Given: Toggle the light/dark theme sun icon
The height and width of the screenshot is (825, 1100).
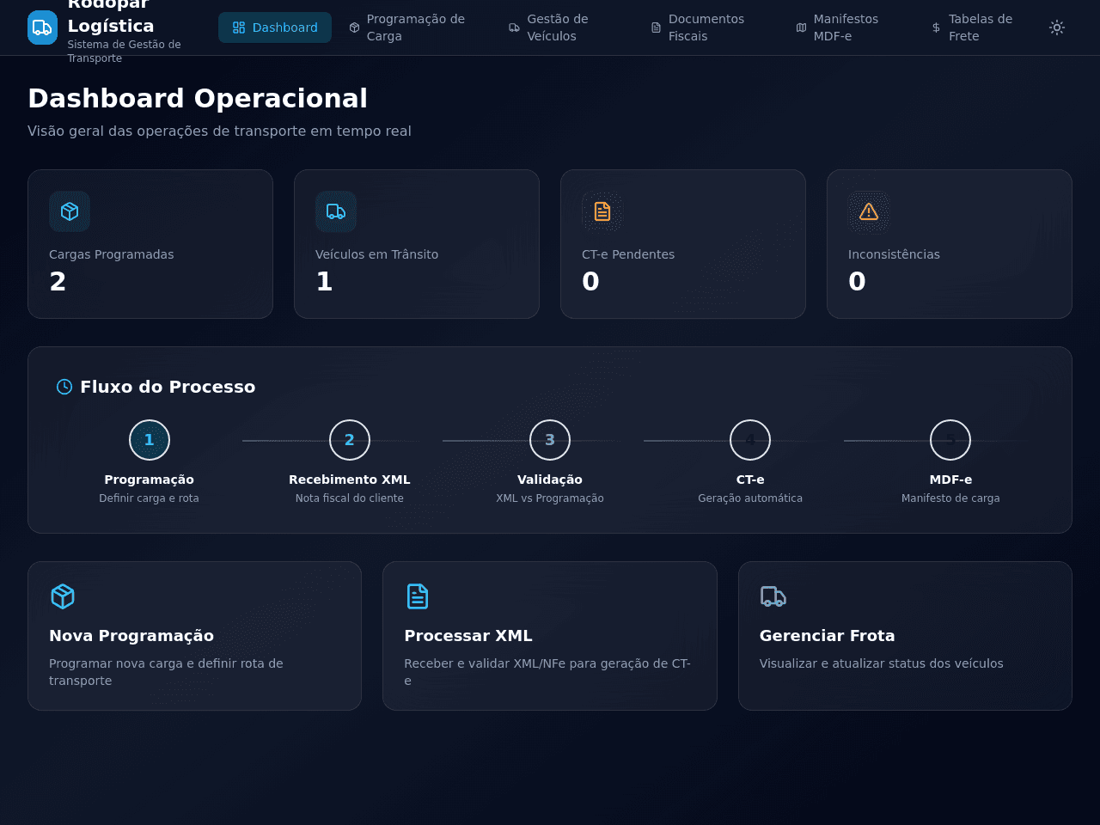Looking at the screenshot, I should coord(1057,27).
